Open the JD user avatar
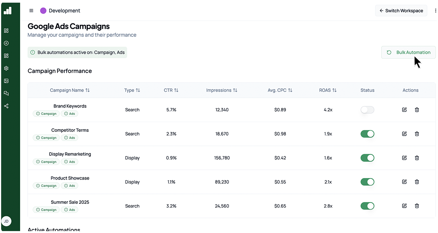This screenshot has height=233, width=438. pyautogui.click(x=6, y=221)
